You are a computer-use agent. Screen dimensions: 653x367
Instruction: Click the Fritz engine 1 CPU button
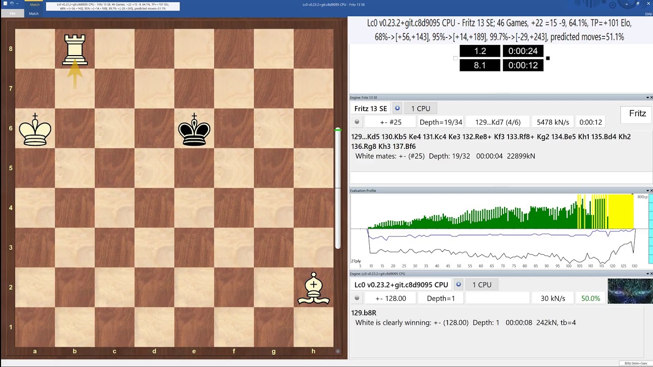[420, 109]
